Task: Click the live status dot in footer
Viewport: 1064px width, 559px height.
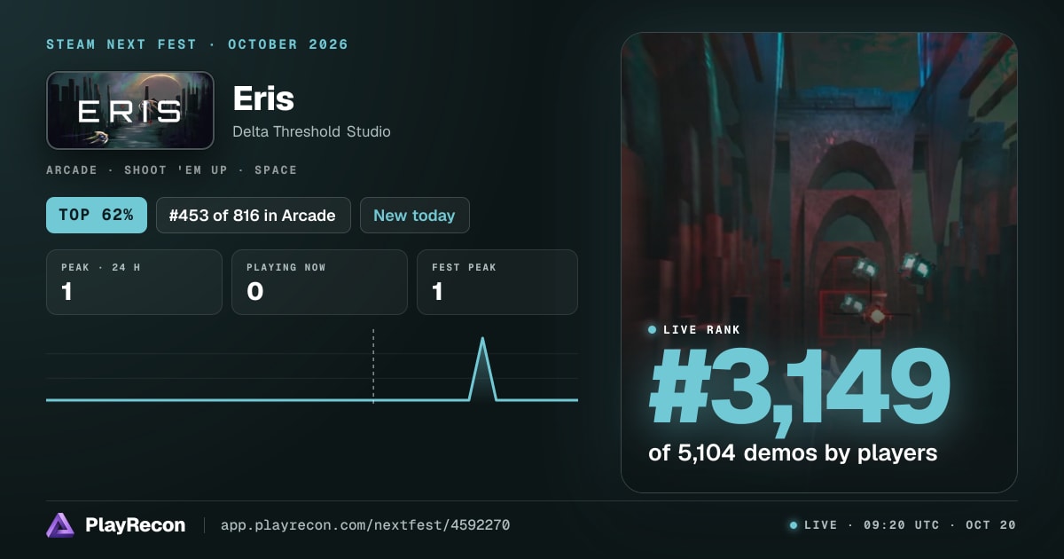Action: pos(794,525)
